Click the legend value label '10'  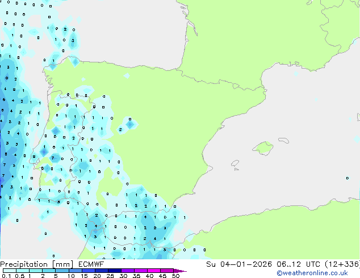(x=71, y=276)
